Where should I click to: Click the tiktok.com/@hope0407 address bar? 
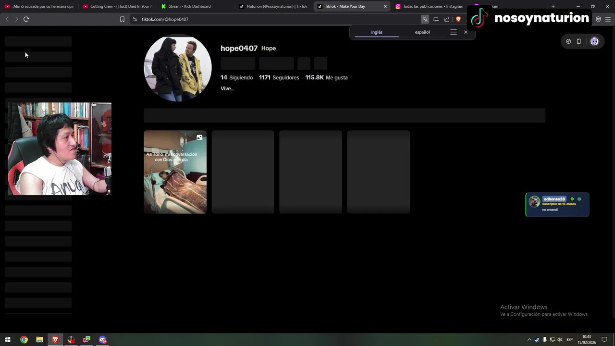[165, 19]
